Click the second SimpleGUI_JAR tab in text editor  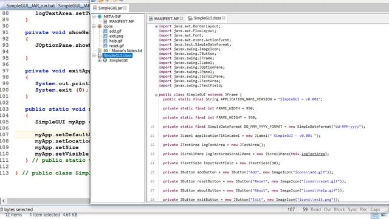(x=74, y=5)
